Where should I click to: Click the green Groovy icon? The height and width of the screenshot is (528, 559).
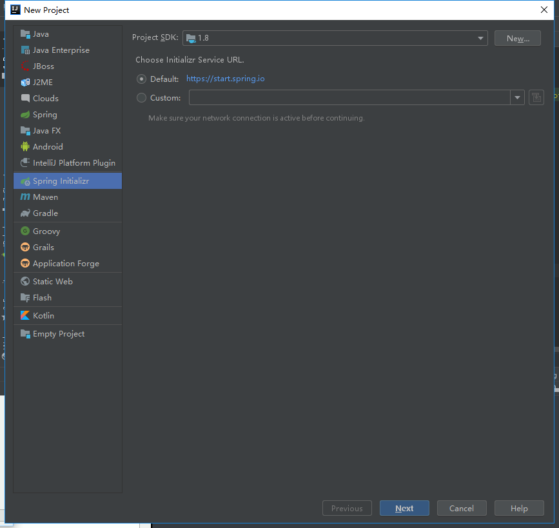pos(25,231)
